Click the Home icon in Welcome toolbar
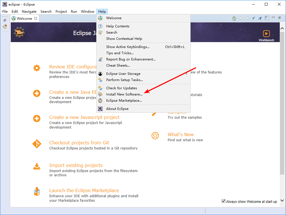The height and width of the screenshot is (215, 286). point(234,18)
